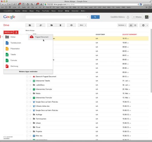Open Mehr menu in black Google bar
Screen dimensions: 152x142
coord(84,11)
